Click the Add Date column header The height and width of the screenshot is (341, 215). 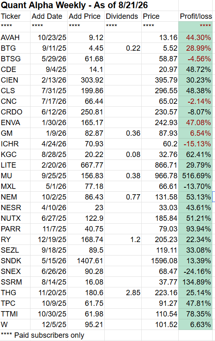pos(49,16)
